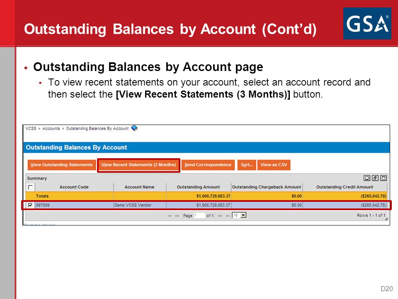This screenshot has width=398, height=299.
Task: Toggle the select-all header checkbox
Action: (x=30, y=187)
